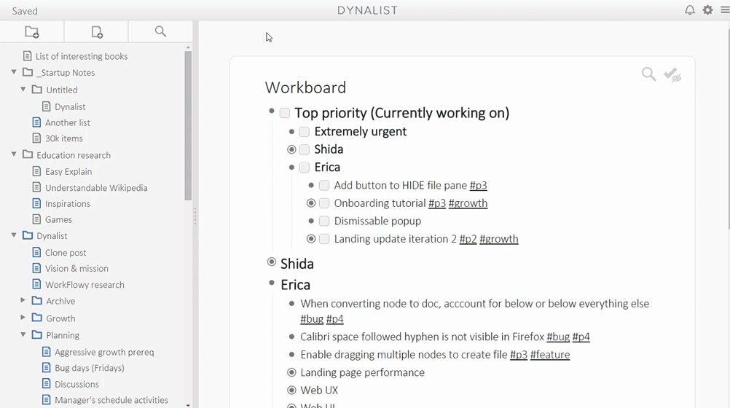Check the Onboarding tutorial checkbox
The width and height of the screenshot is (730, 408).
(x=324, y=203)
